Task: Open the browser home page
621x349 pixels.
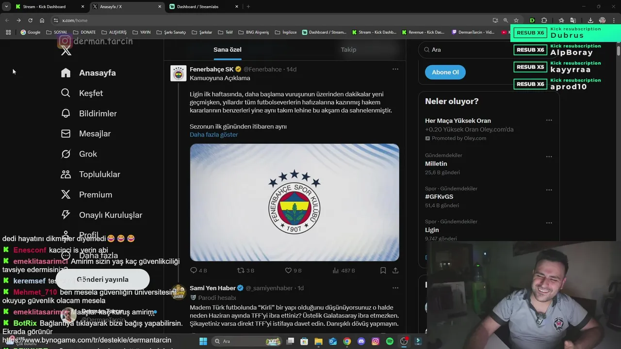Action: [x=42, y=20]
